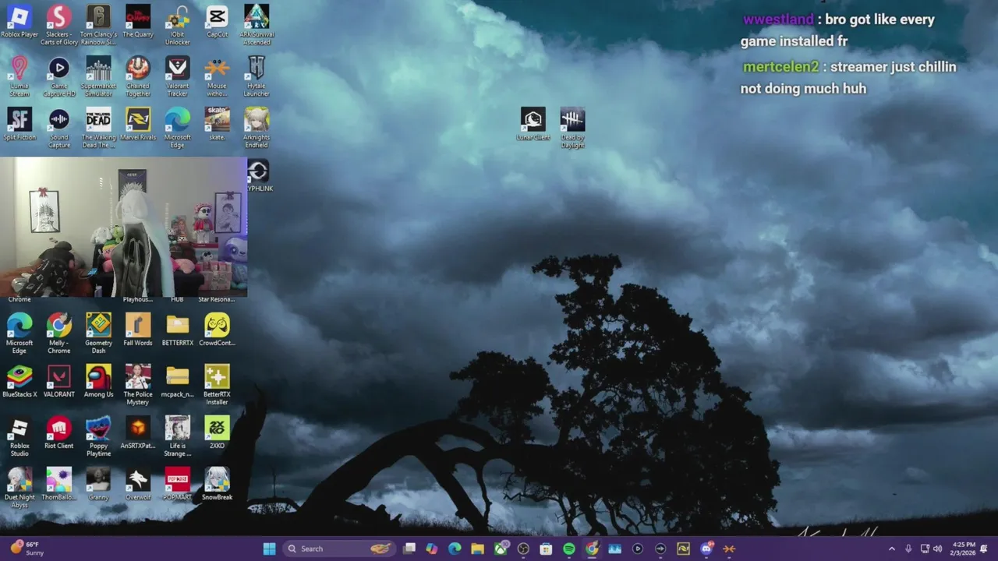Select Microsoft Edge icon beside Melly - Chrome

[19, 333]
